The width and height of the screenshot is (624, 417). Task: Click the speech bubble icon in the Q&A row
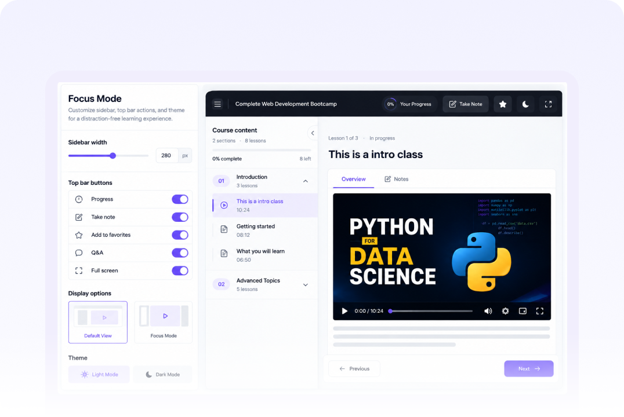79,253
